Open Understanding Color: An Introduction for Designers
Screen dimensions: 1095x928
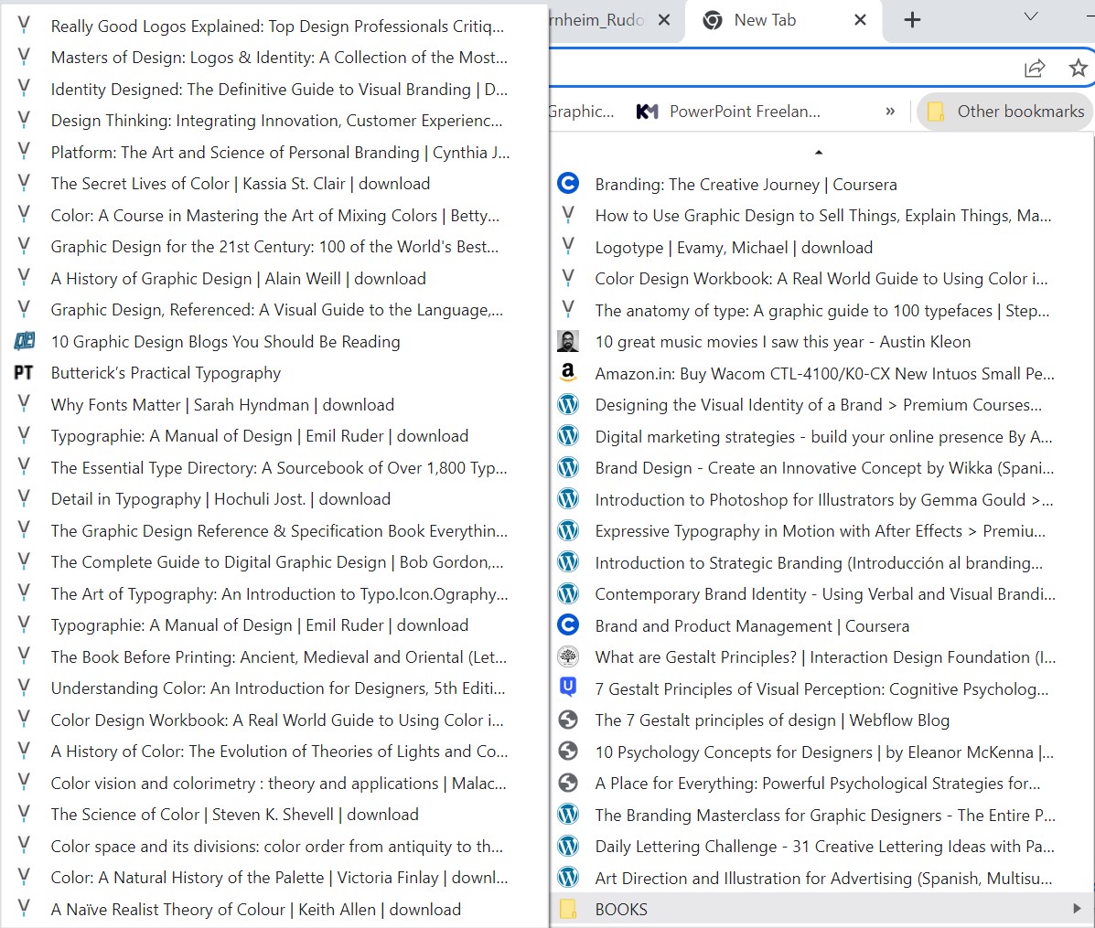(x=274, y=688)
